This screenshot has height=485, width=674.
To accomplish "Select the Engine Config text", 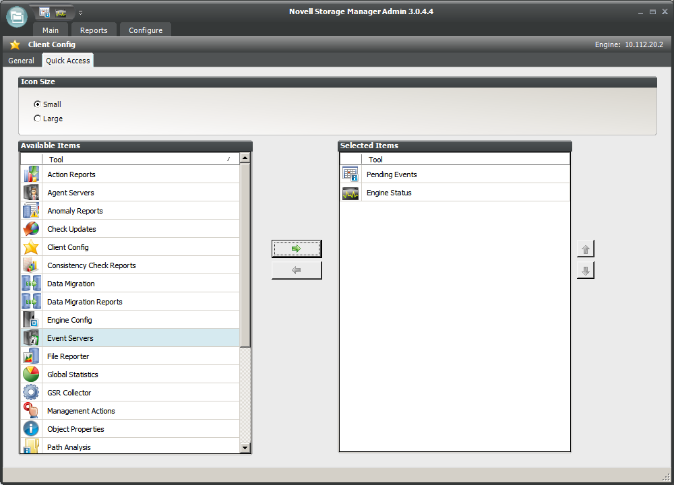I will coord(69,320).
